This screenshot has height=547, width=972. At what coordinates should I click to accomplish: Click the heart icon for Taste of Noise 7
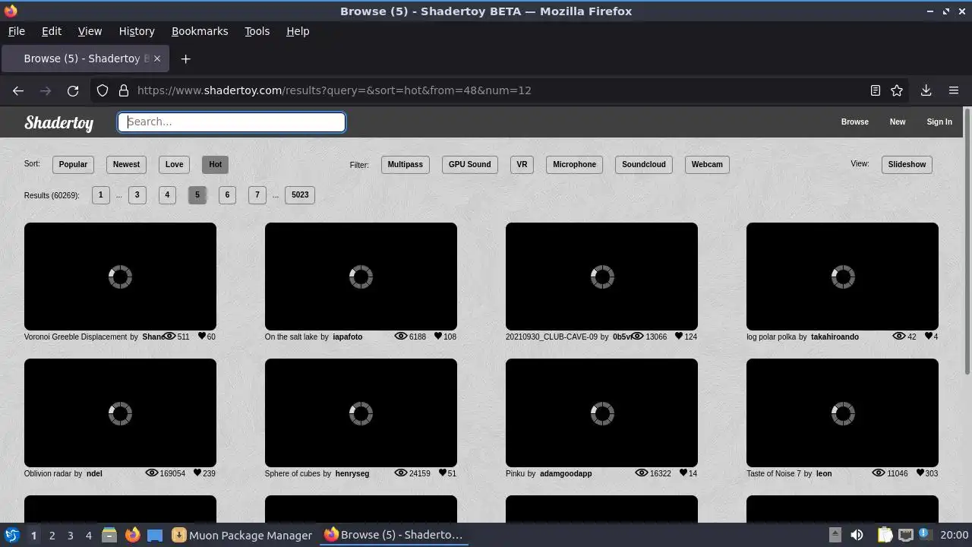tap(920, 473)
